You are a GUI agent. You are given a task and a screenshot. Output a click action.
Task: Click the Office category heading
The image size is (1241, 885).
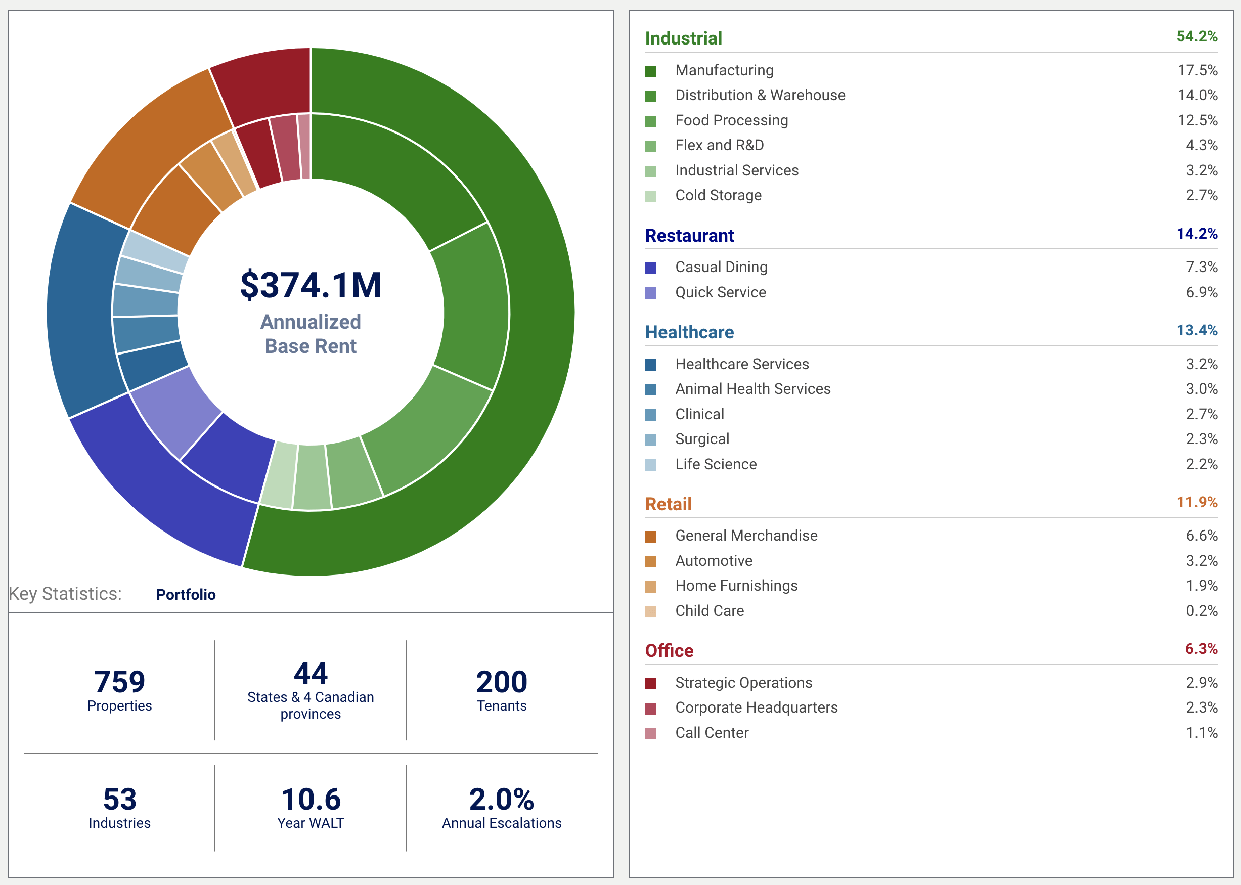(669, 650)
